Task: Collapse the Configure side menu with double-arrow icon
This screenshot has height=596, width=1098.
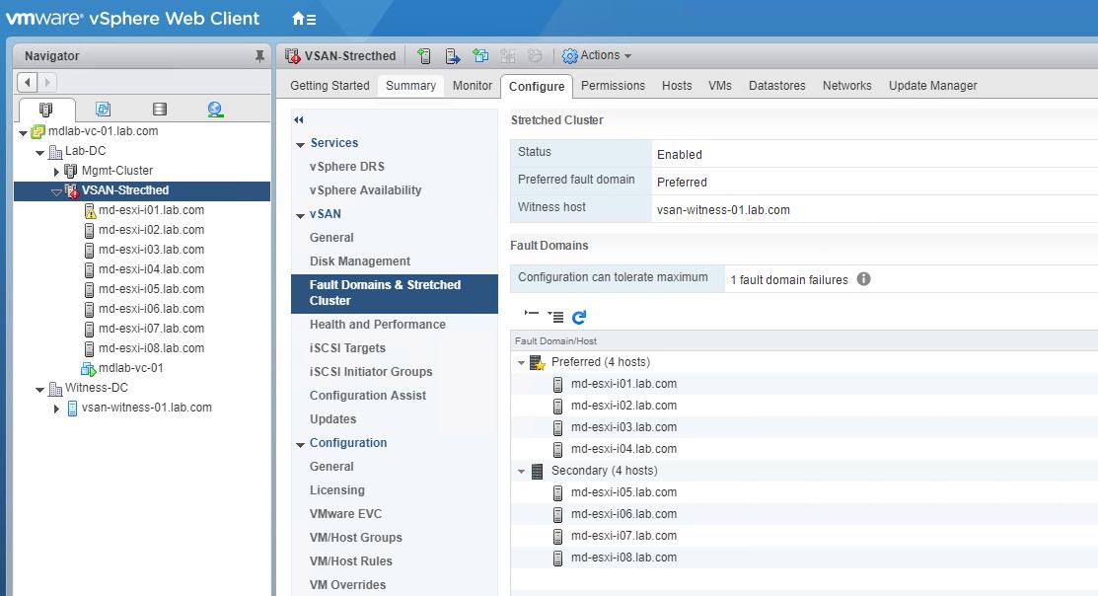Action: click(299, 119)
